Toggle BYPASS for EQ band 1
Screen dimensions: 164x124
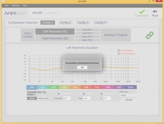tap(129, 100)
